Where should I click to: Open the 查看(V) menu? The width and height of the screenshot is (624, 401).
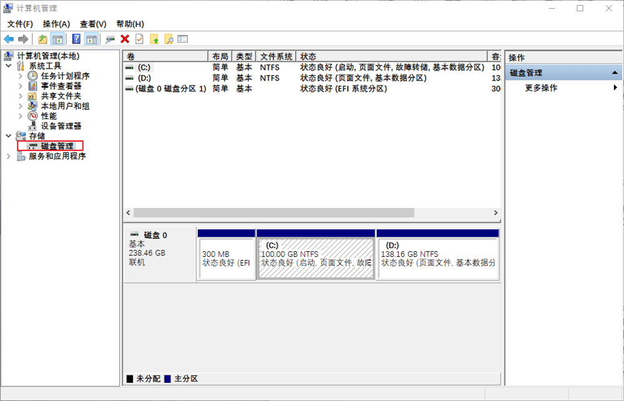93,24
